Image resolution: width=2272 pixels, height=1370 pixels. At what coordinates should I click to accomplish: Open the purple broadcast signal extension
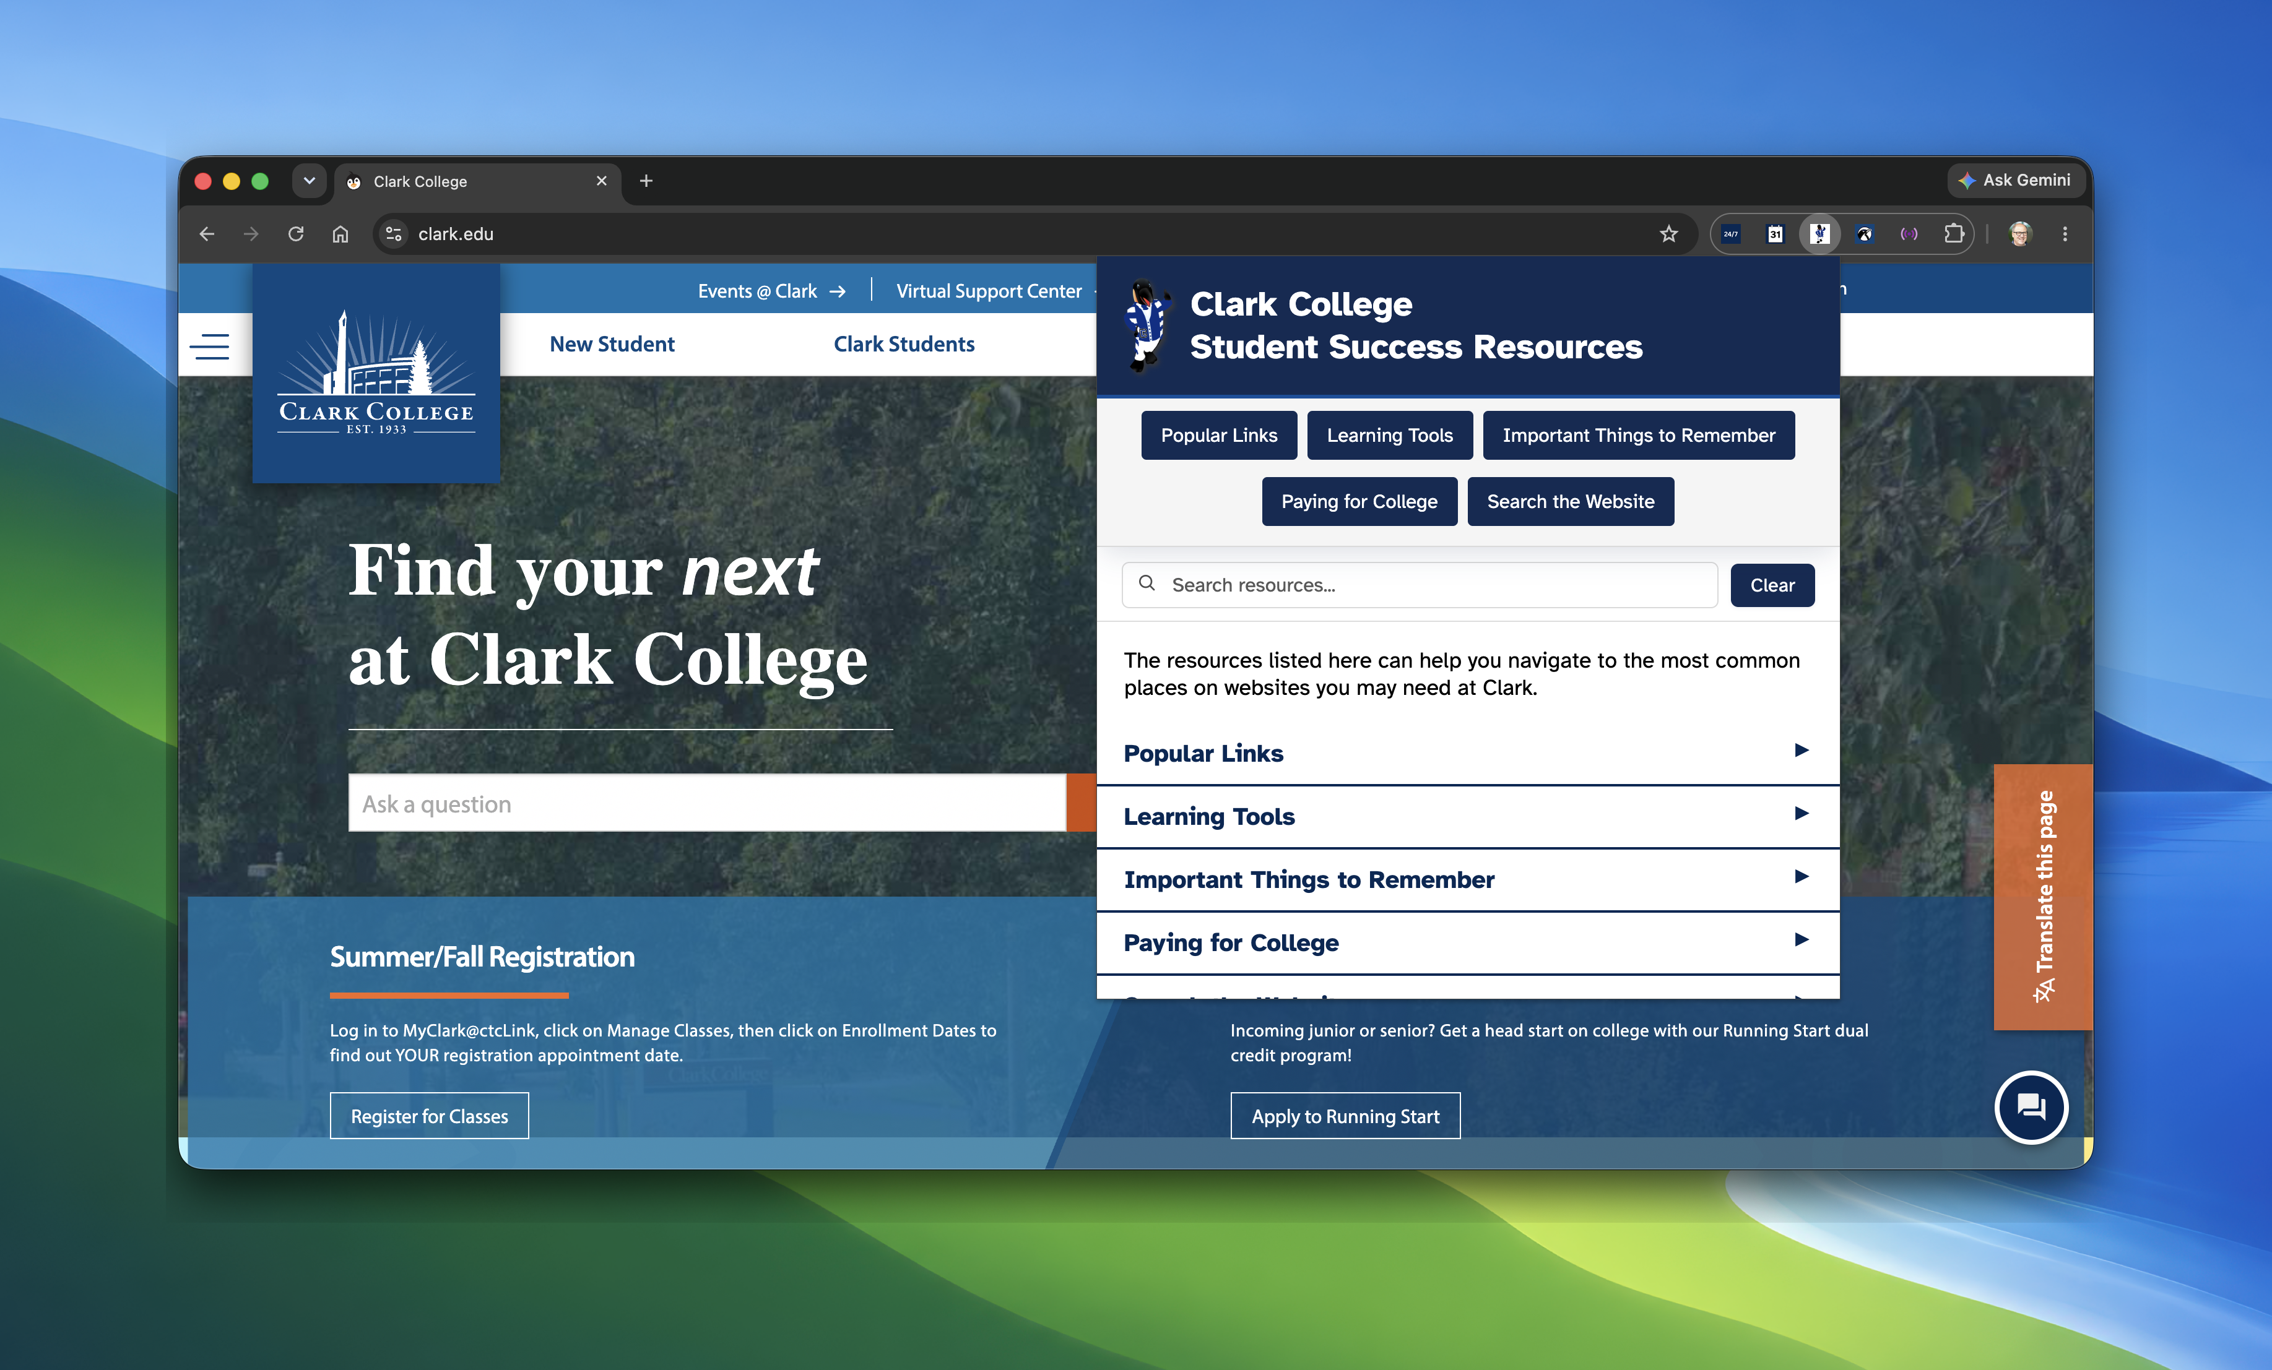(1909, 234)
